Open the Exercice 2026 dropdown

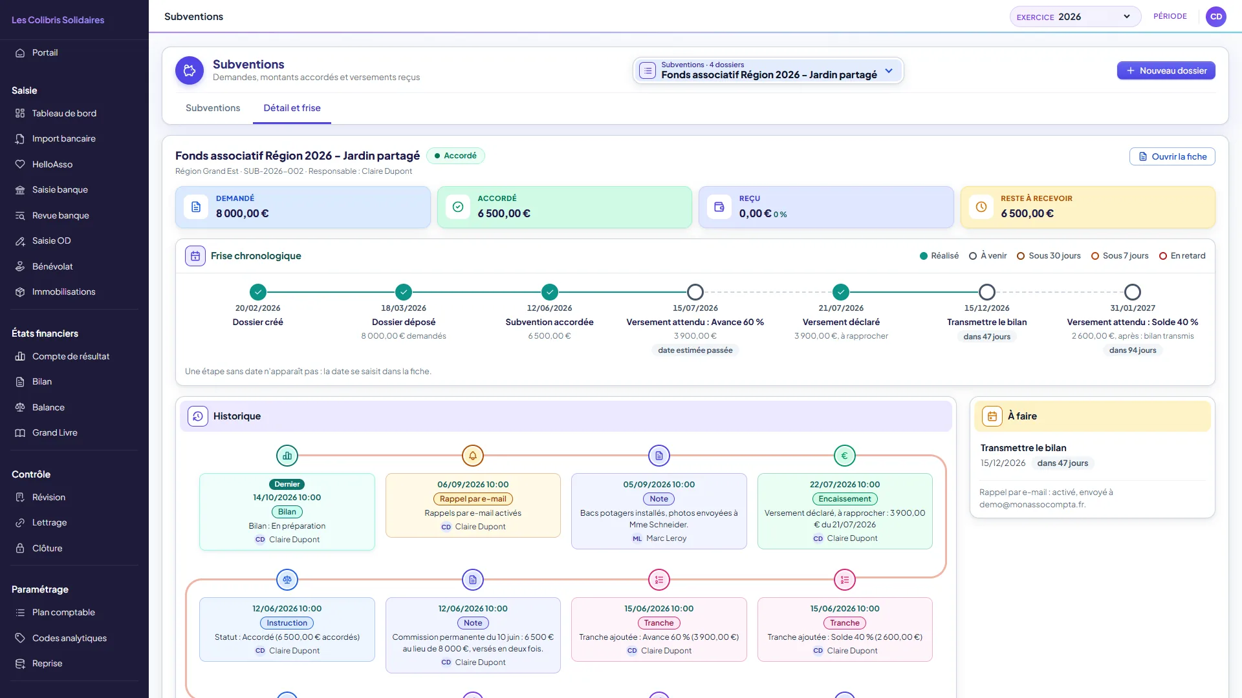tap(1075, 17)
